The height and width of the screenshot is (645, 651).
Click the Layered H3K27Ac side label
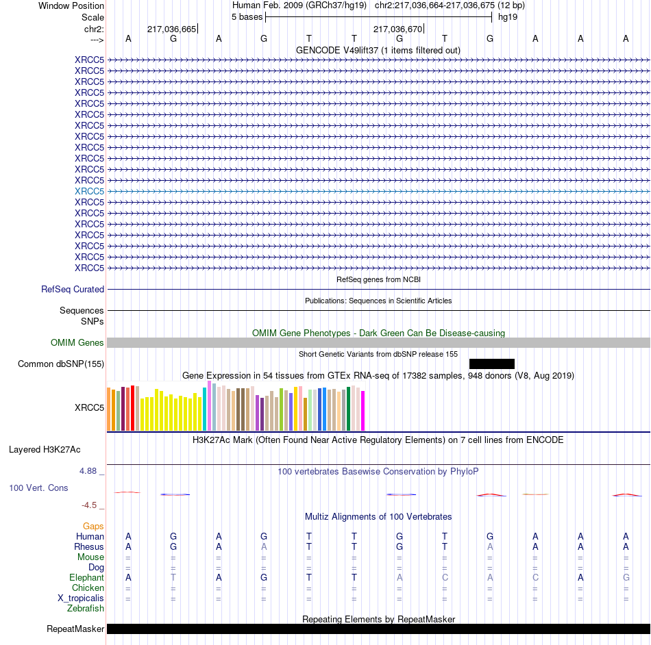45,450
